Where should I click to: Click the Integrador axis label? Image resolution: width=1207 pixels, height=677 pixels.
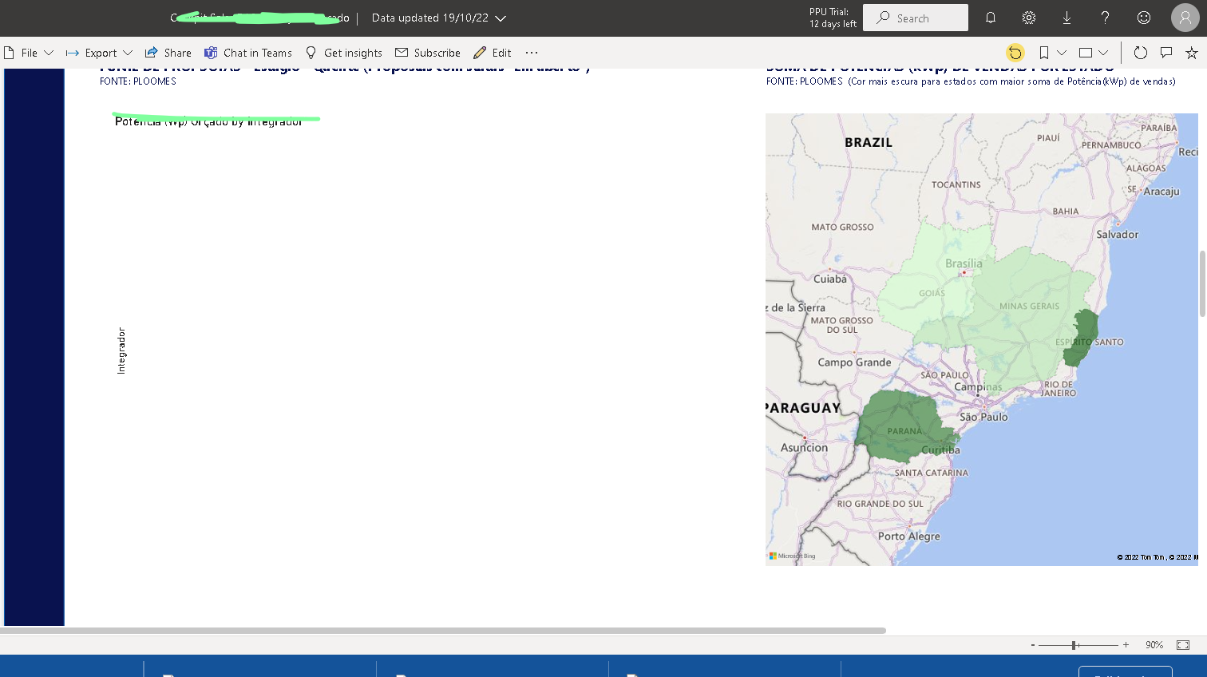pos(121,350)
